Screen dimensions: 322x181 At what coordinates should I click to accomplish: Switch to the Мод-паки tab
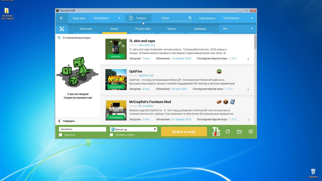pos(86,29)
